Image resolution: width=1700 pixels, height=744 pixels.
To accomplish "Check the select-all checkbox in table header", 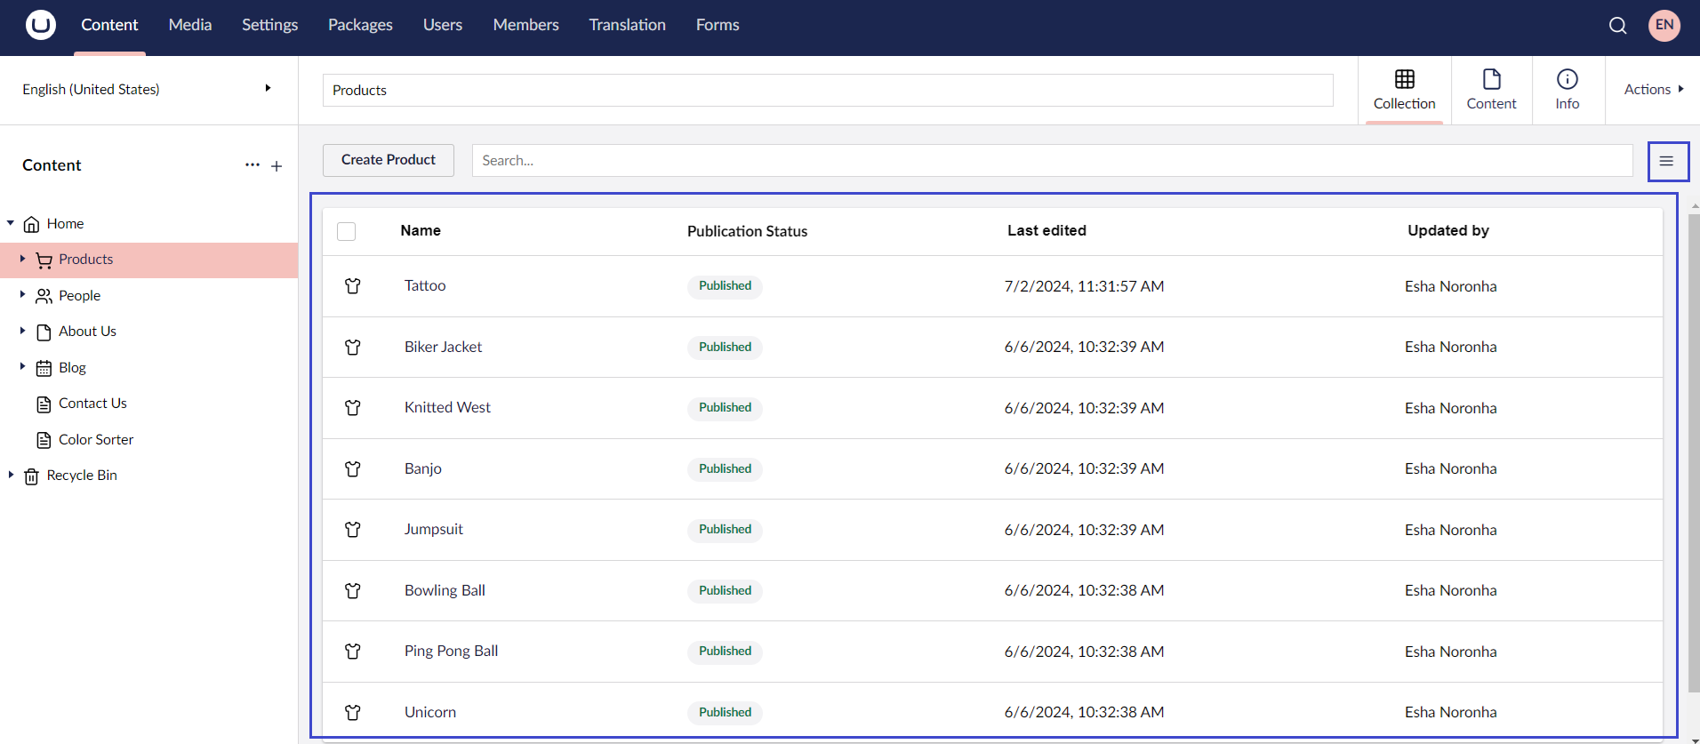I will [347, 231].
